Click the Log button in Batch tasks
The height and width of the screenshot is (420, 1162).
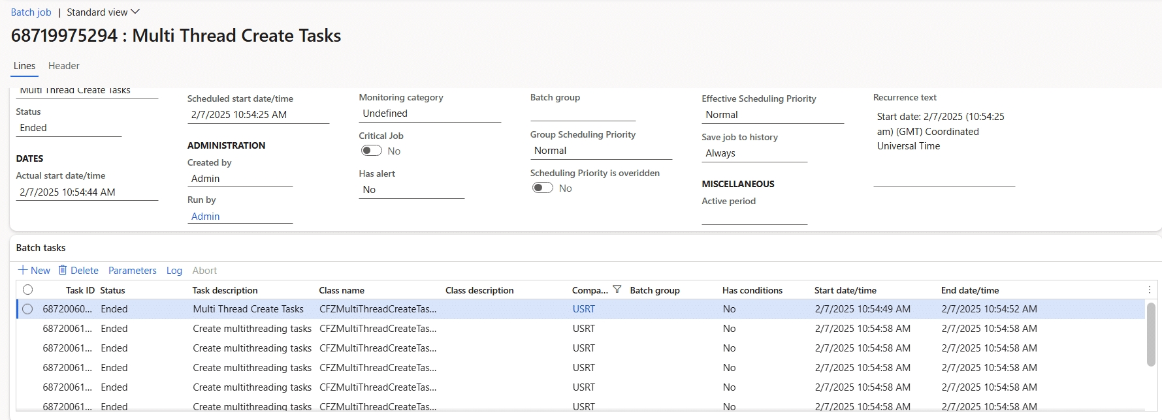click(x=174, y=271)
